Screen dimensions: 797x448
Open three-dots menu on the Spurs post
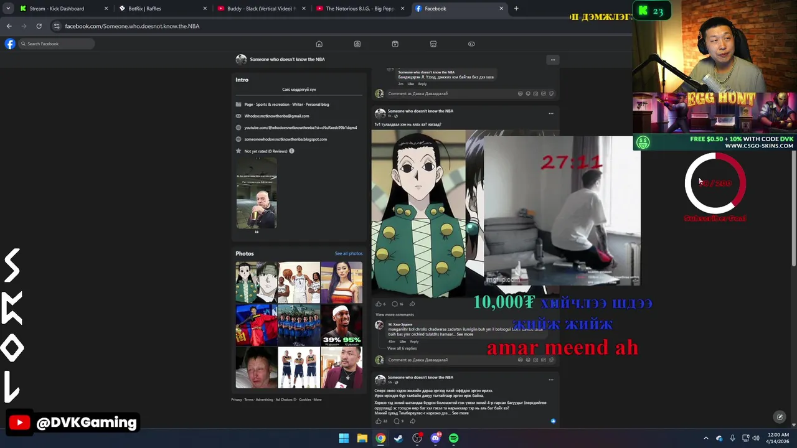[550, 380]
